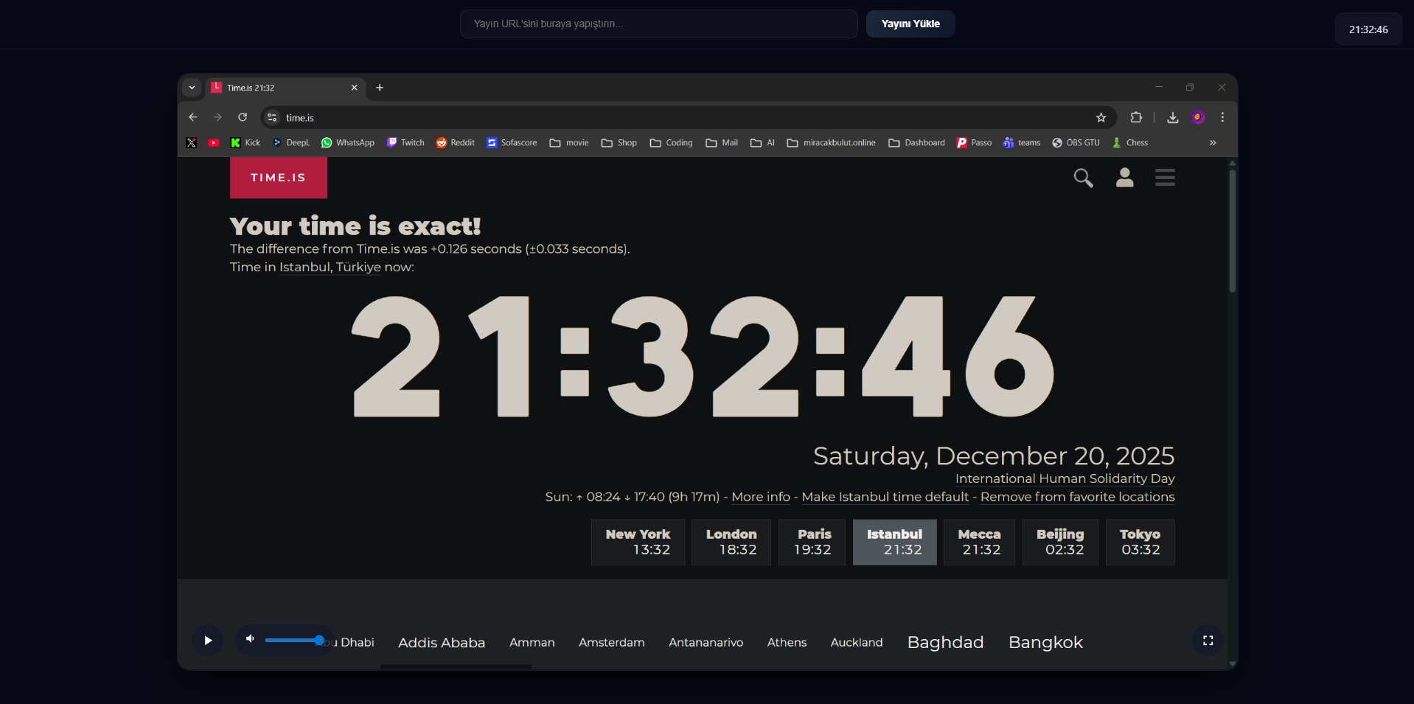
Task: Expand the AI bookmarks folder
Action: (763, 143)
